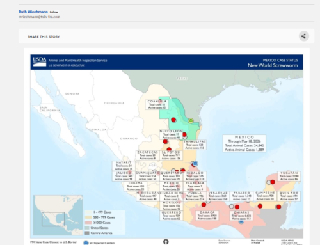320x245 pixels.
Task: Click the Sonora state label
Action: pos(72,93)
